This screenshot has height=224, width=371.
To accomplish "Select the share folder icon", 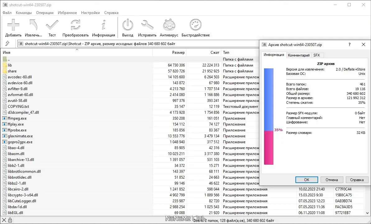I will [x=5, y=71].
